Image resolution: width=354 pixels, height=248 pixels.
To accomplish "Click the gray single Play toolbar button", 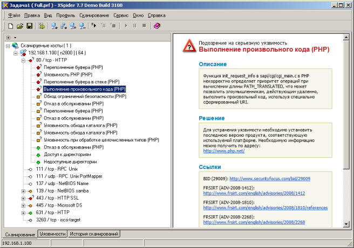I will point(126,26).
